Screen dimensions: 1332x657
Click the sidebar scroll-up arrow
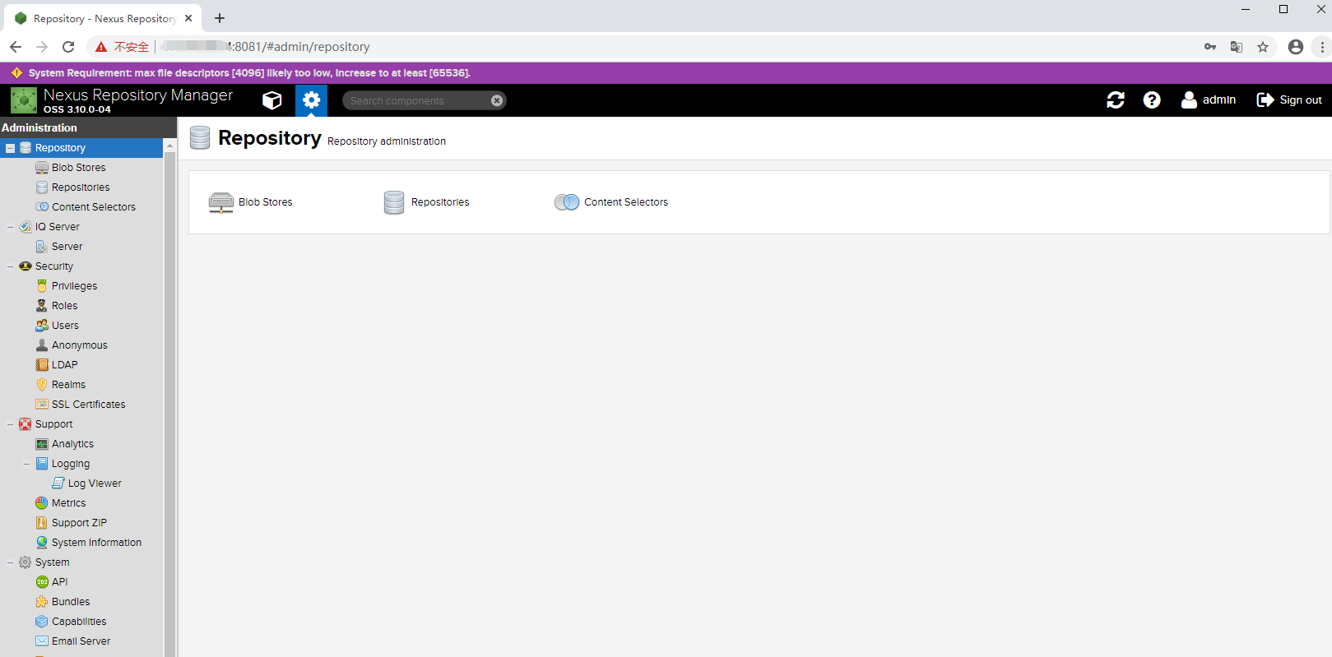(x=170, y=145)
